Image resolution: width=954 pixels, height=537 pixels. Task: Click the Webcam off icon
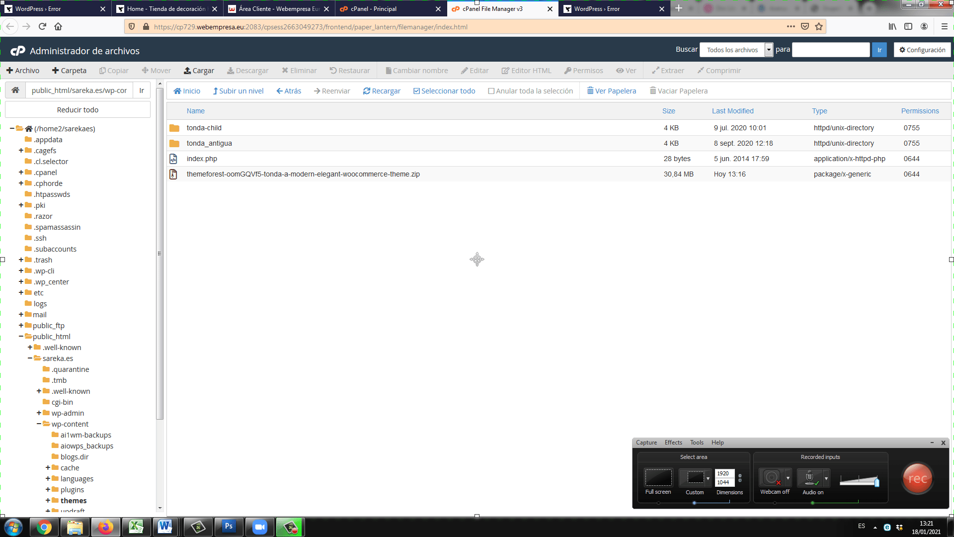click(x=772, y=477)
